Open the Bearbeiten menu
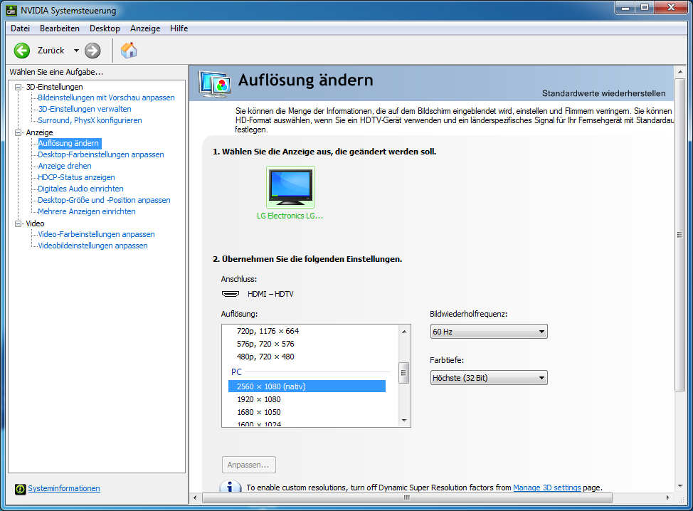The height and width of the screenshot is (511, 693). (60, 28)
